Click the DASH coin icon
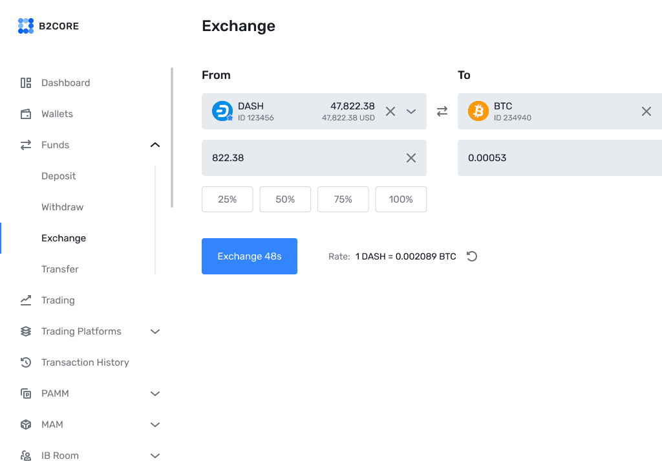 [x=222, y=111]
